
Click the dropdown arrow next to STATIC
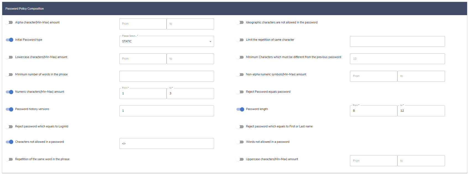(x=210, y=42)
